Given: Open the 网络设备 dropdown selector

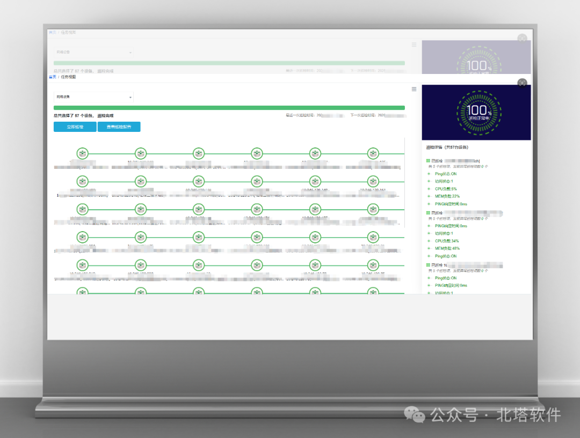Looking at the screenshot, I should coord(93,97).
